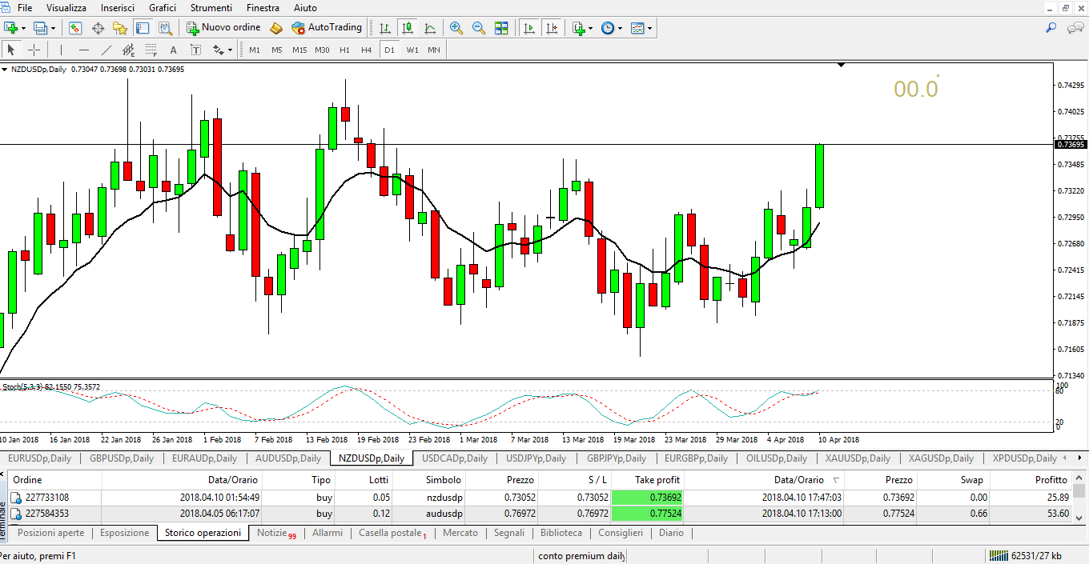1089x564 pixels.
Task: Open the indicators list icon
Action: point(579,28)
